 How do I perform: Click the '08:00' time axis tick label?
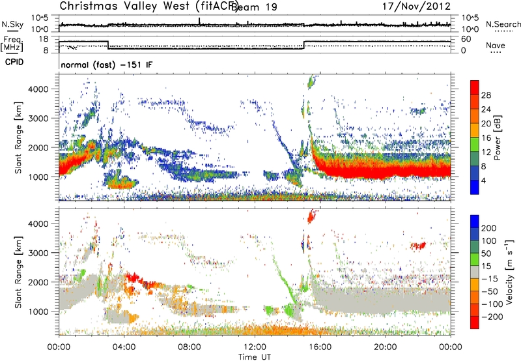coord(190,347)
